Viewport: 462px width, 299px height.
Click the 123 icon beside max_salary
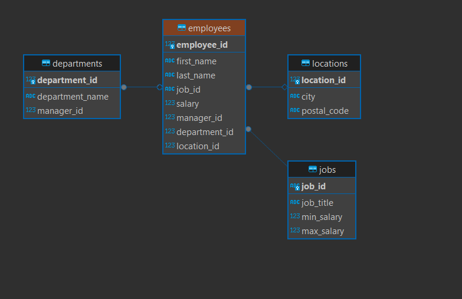click(x=295, y=230)
